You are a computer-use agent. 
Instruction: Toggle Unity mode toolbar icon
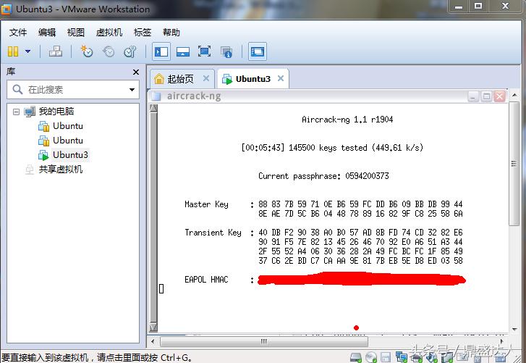pyautogui.click(x=226, y=51)
